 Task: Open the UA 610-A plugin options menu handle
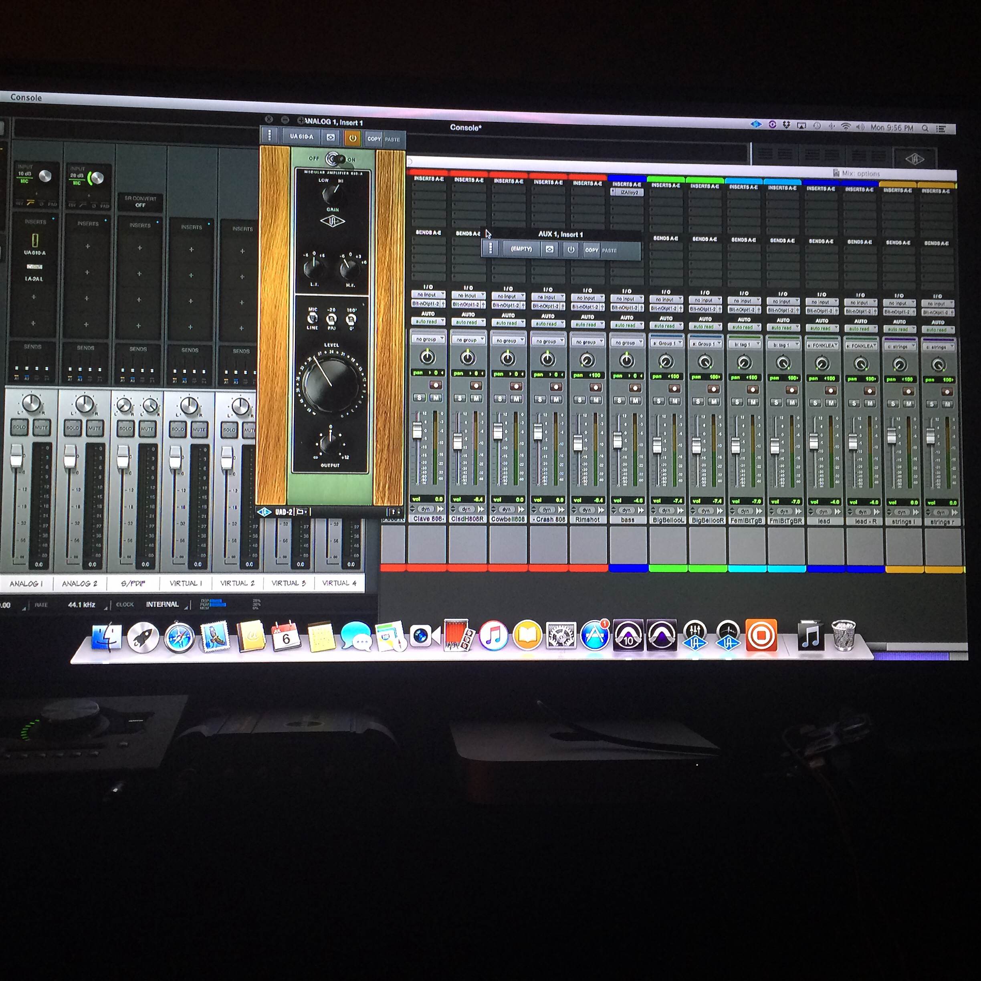click(x=270, y=135)
